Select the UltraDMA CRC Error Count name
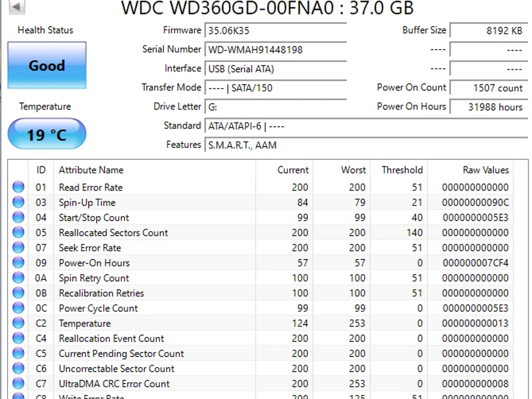The height and width of the screenshot is (399, 532). pyautogui.click(x=114, y=384)
